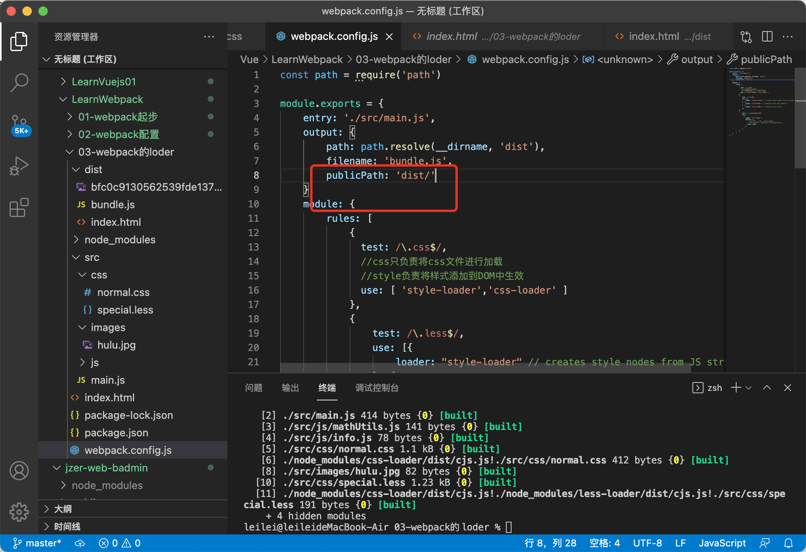Open the Manage gear menu

coord(19,512)
